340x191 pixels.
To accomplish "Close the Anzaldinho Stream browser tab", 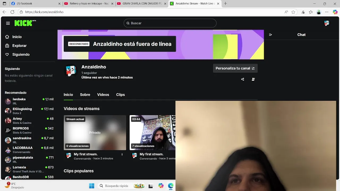I will [218, 3].
